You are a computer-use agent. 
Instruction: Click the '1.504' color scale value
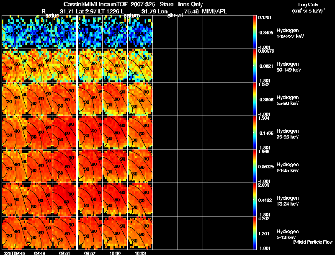pyautogui.click(x=264, y=118)
